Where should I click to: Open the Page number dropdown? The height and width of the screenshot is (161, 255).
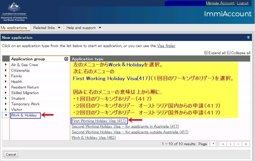tap(212, 144)
